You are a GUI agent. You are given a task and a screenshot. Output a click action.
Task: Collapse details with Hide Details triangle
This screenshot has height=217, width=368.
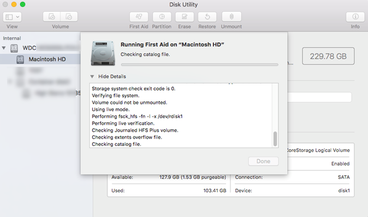point(92,76)
